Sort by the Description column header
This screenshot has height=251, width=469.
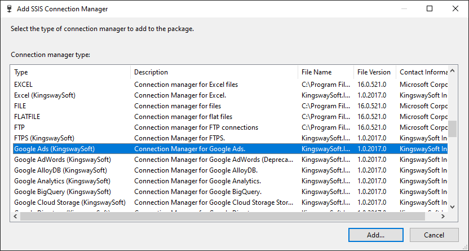[x=214, y=72]
